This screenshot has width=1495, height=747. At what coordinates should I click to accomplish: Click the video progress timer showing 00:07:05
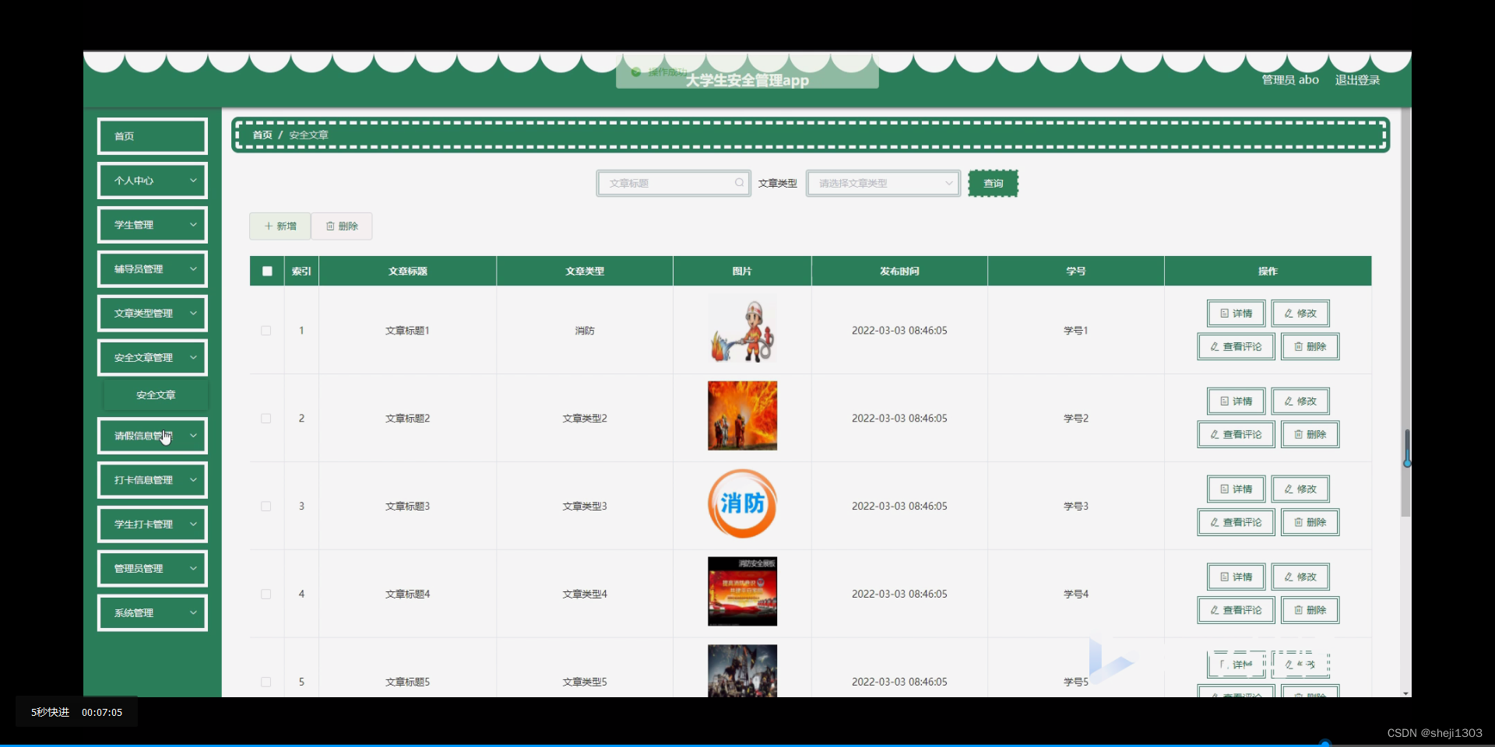(x=102, y=711)
